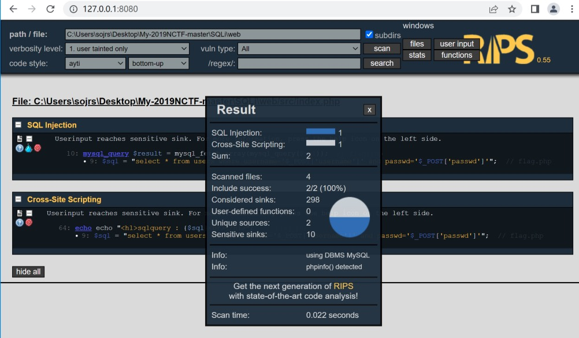Generate exploit icon for Cross-Site Scripting

[x=29, y=222]
